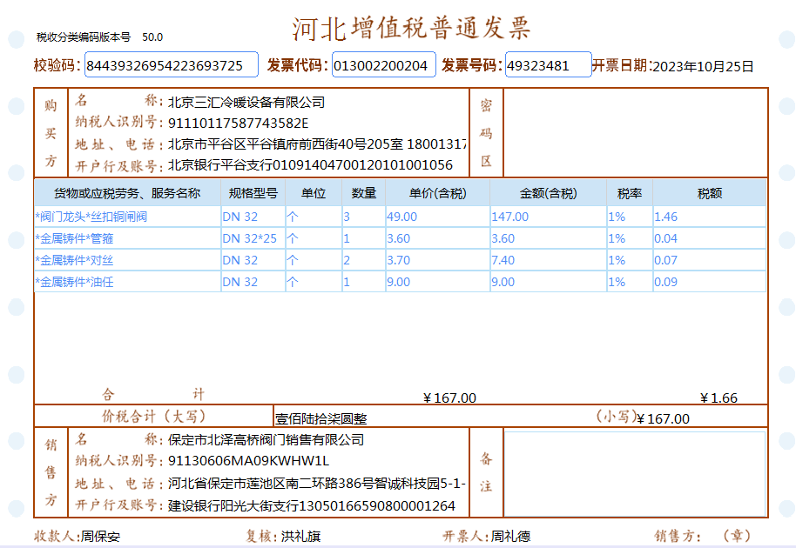The height and width of the screenshot is (548, 796).
Task: Click the 金属铸件 对丝 item name cell
Action: click(127, 260)
